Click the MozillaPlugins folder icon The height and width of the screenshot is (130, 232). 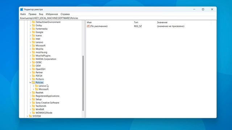(33, 56)
